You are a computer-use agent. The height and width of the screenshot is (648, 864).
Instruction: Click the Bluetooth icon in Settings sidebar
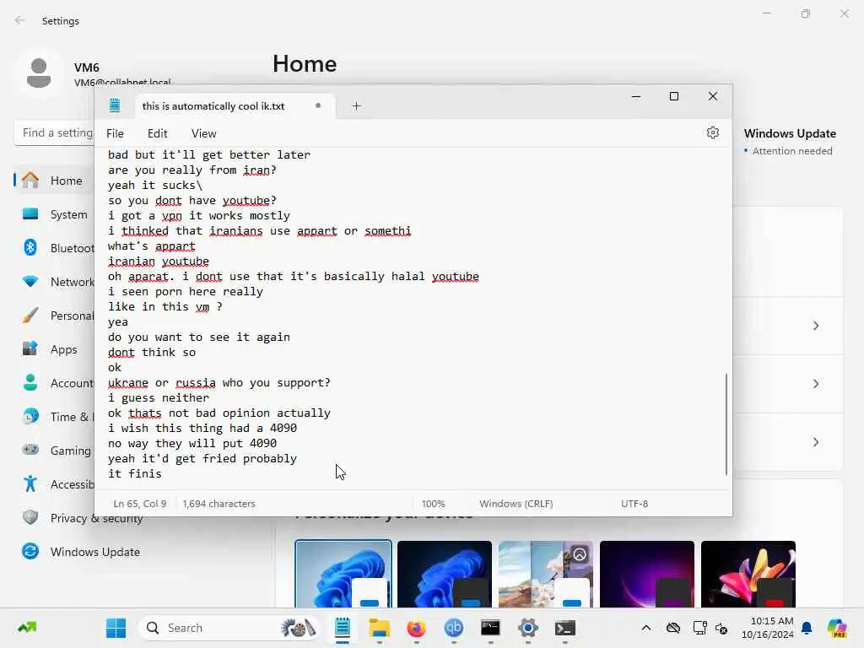[x=30, y=247]
